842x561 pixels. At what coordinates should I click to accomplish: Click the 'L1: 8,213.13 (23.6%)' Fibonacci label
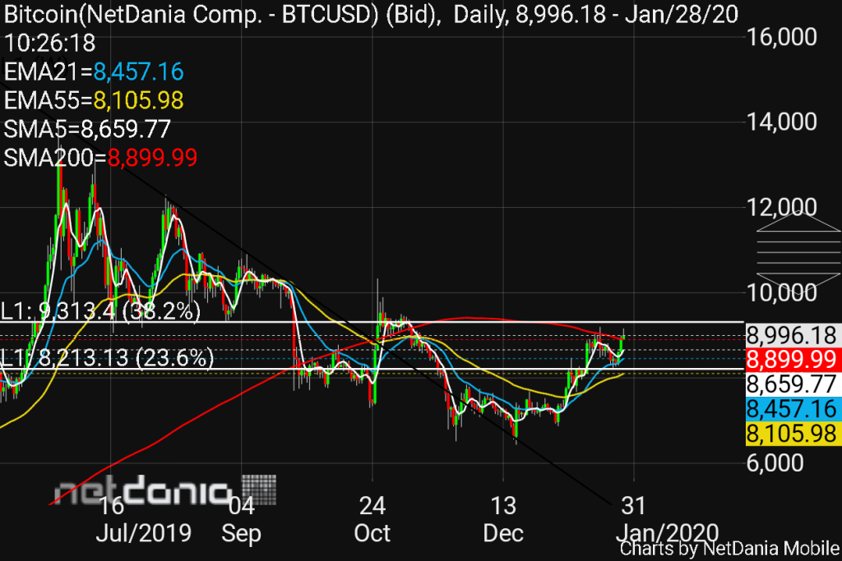pos(107,357)
